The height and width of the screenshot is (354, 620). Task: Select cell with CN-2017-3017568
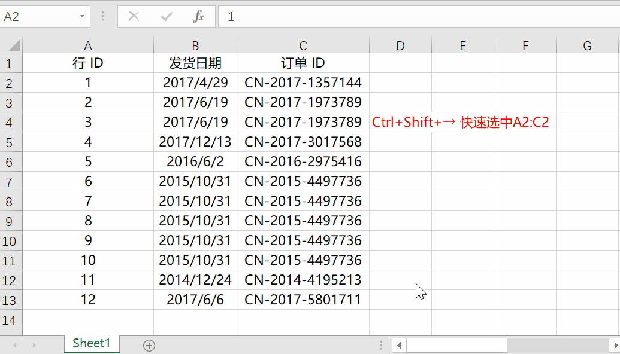coord(303,142)
